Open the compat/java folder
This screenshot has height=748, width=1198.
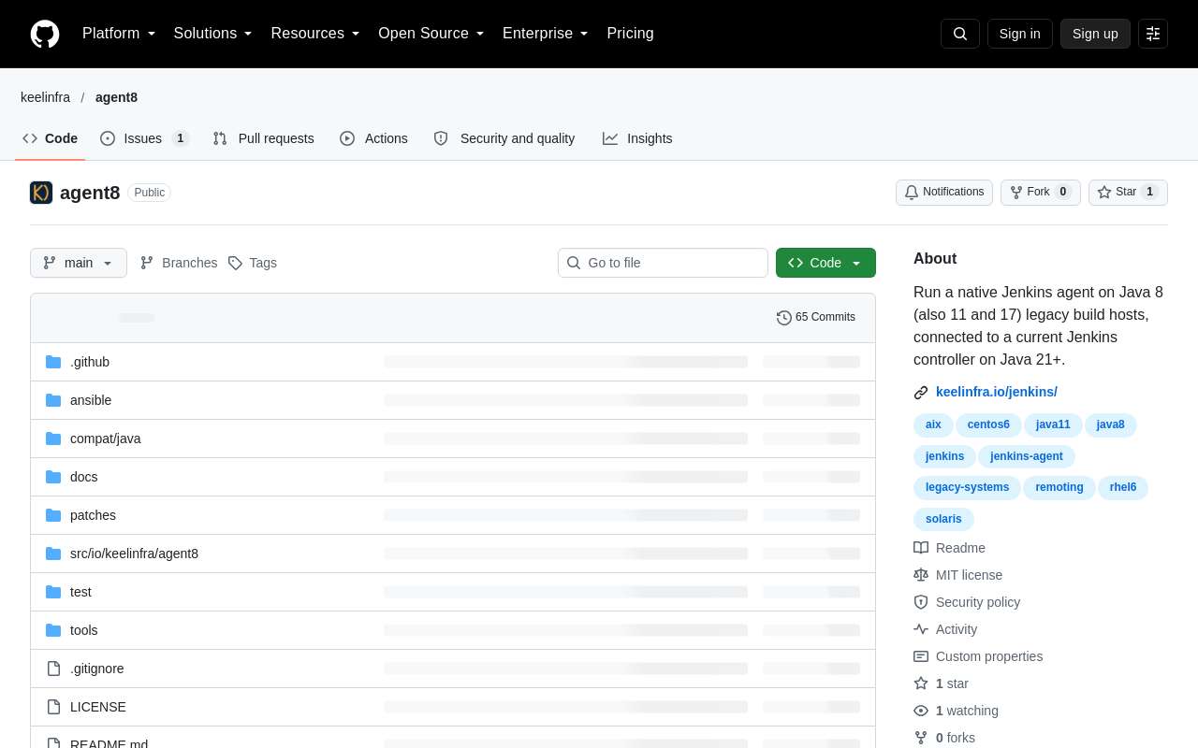(106, 439)
